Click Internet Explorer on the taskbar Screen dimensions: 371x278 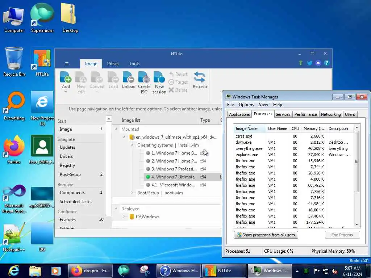pyautogui.click(x=14, y=271)
